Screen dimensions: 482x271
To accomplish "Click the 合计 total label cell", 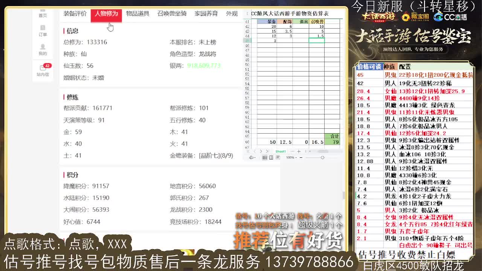I will (x=332, y=136).
